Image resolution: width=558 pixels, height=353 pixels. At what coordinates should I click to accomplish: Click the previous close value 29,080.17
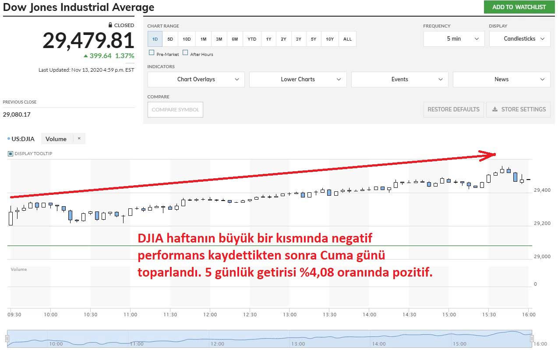(17, 115)
